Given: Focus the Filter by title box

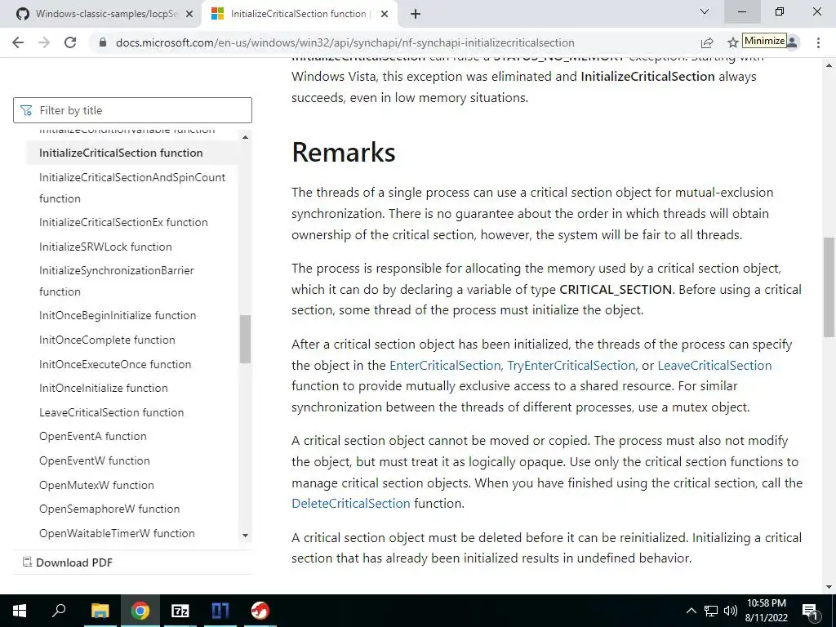Looking at the screenshot, I should 132,110.
